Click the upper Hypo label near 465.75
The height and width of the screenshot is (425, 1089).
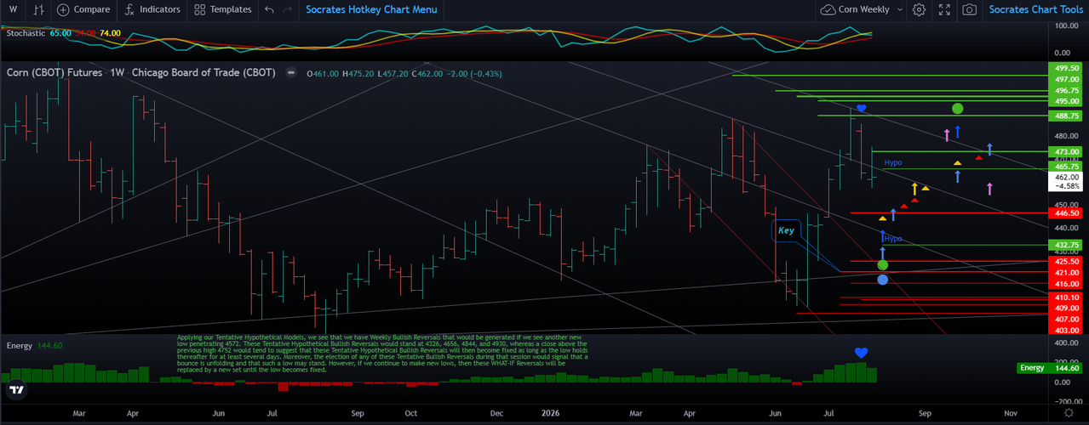click(893, 162)
